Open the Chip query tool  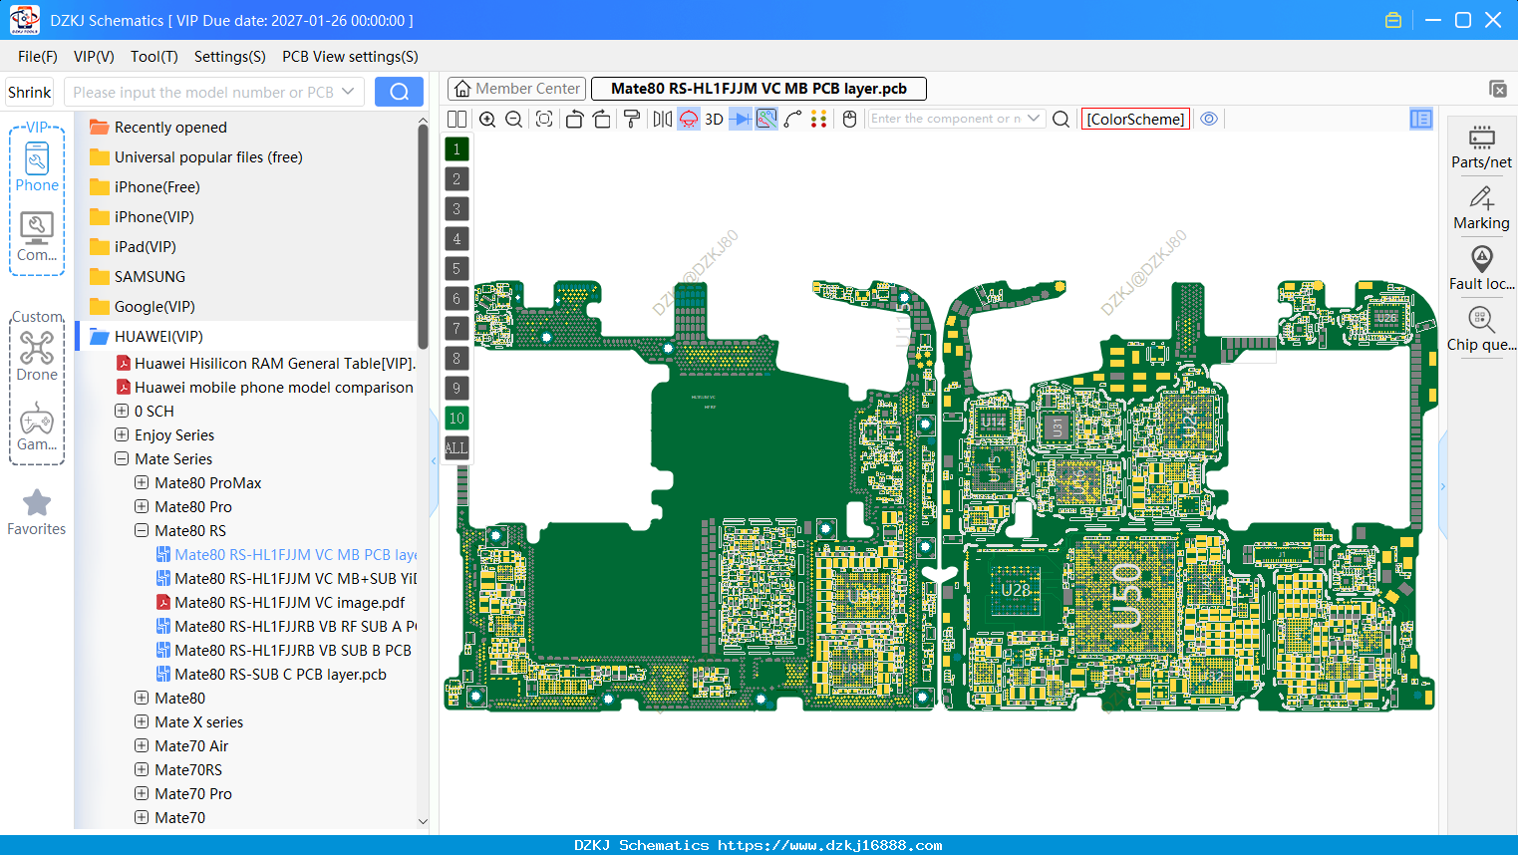click(x=1481, y=330)
